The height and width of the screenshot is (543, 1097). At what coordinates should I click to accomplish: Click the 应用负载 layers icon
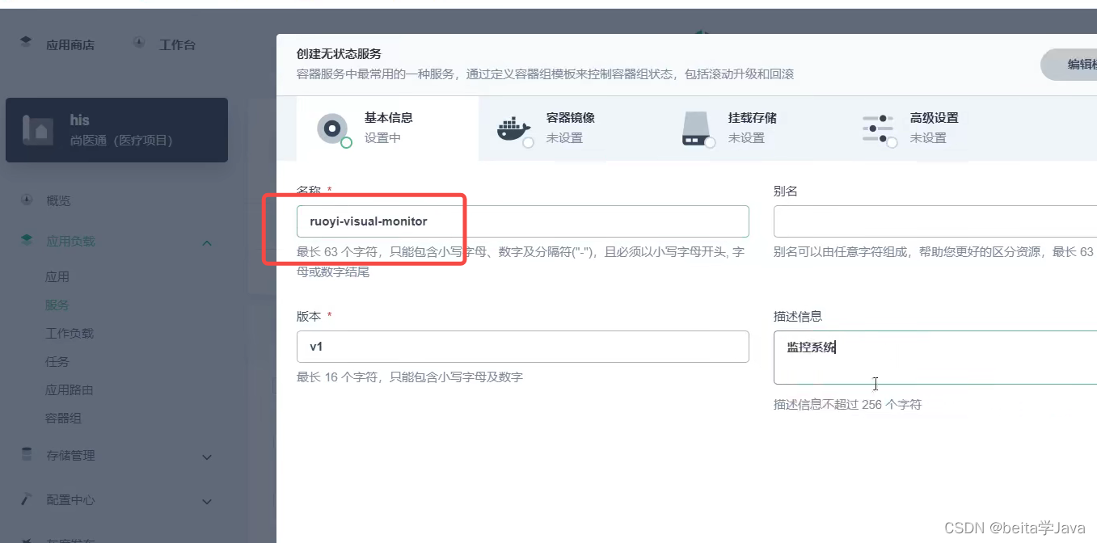(x=27, y=240)
